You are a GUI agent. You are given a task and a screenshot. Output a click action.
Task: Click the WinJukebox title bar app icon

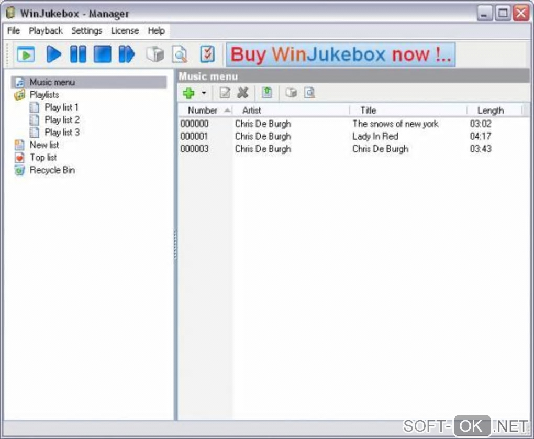point(10,13)
